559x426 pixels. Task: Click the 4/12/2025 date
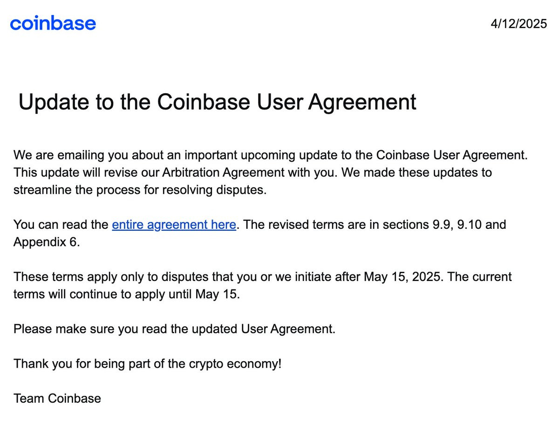[x=518, y=24]
